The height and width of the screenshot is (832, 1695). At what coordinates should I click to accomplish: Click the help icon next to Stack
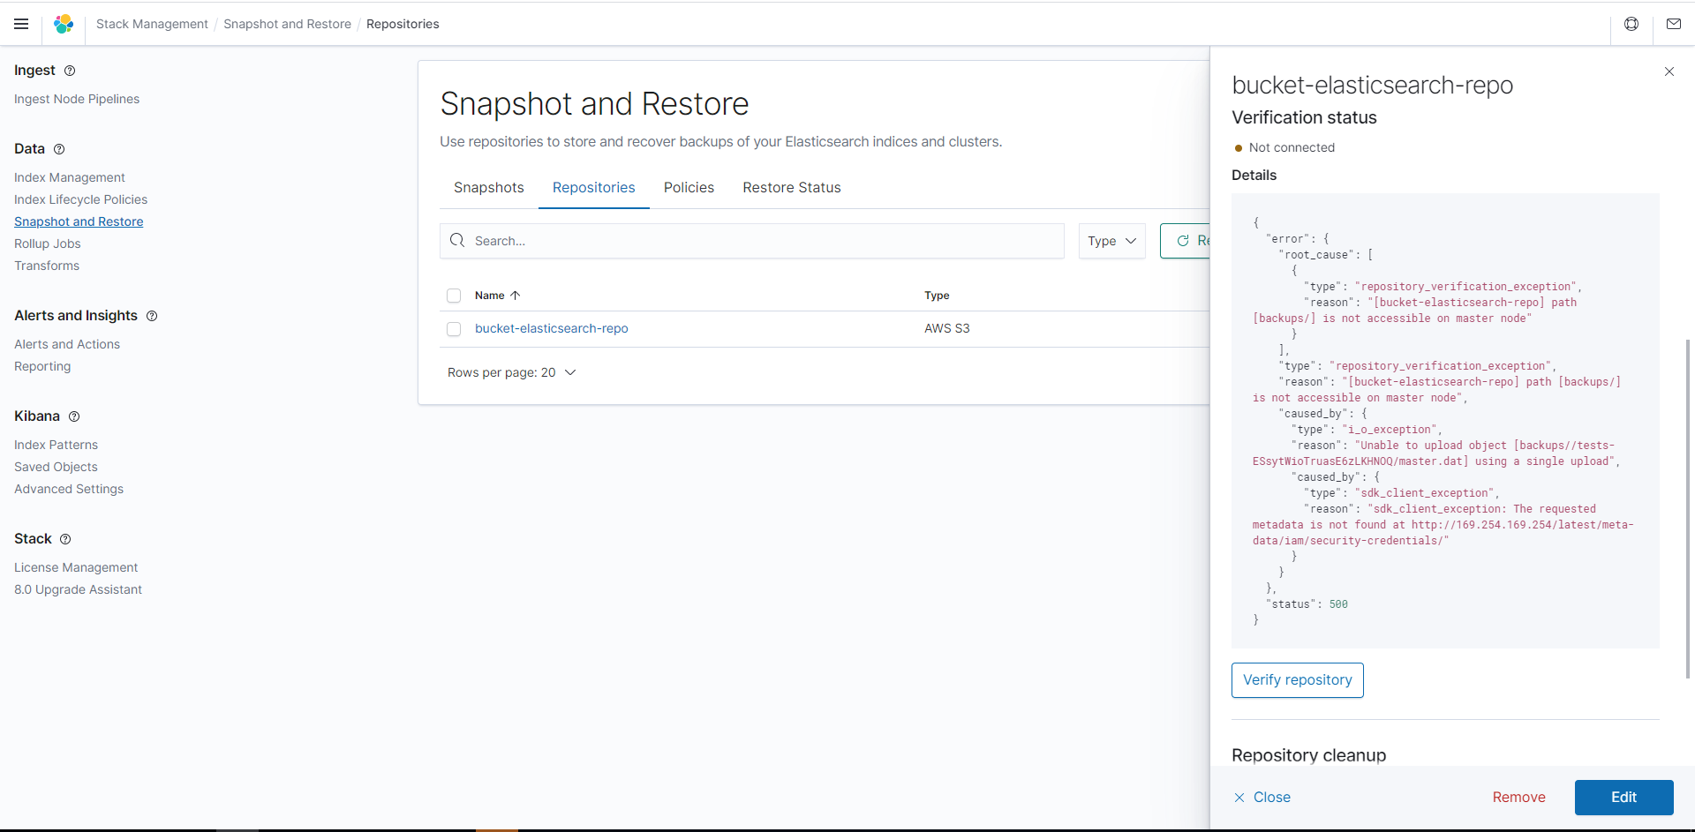point(65,539)
